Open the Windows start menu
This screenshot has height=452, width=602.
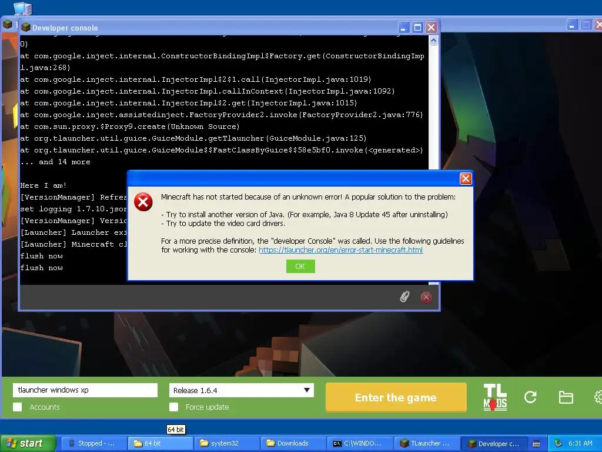(x=28, y=444)
